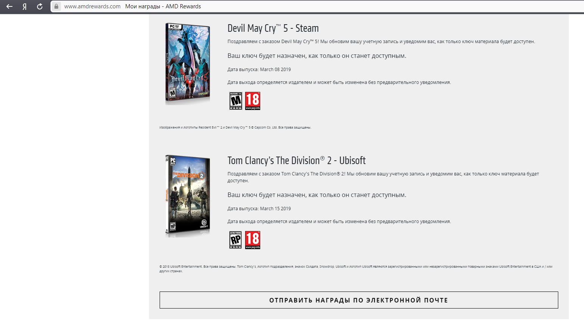The image size is (584, 321).
Task: Open Yandex home via the Я icon
Action: coord(25,6)
